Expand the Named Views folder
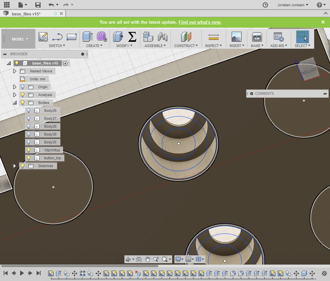This screenshot has width=330, height=281. (x=15, y=71)
